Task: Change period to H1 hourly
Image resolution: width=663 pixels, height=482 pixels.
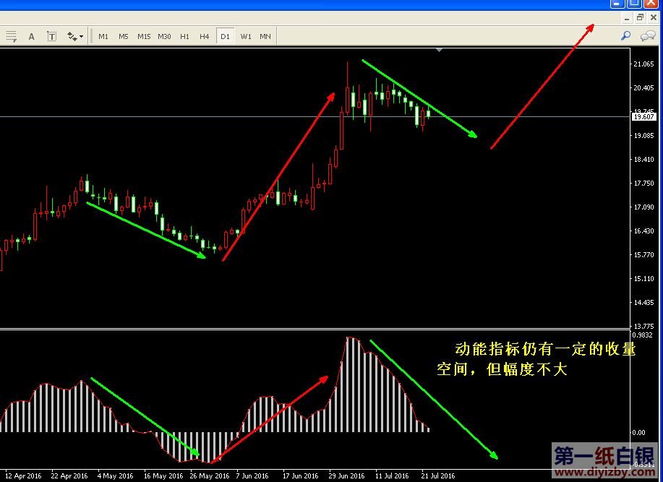Action: click(185, 36)
